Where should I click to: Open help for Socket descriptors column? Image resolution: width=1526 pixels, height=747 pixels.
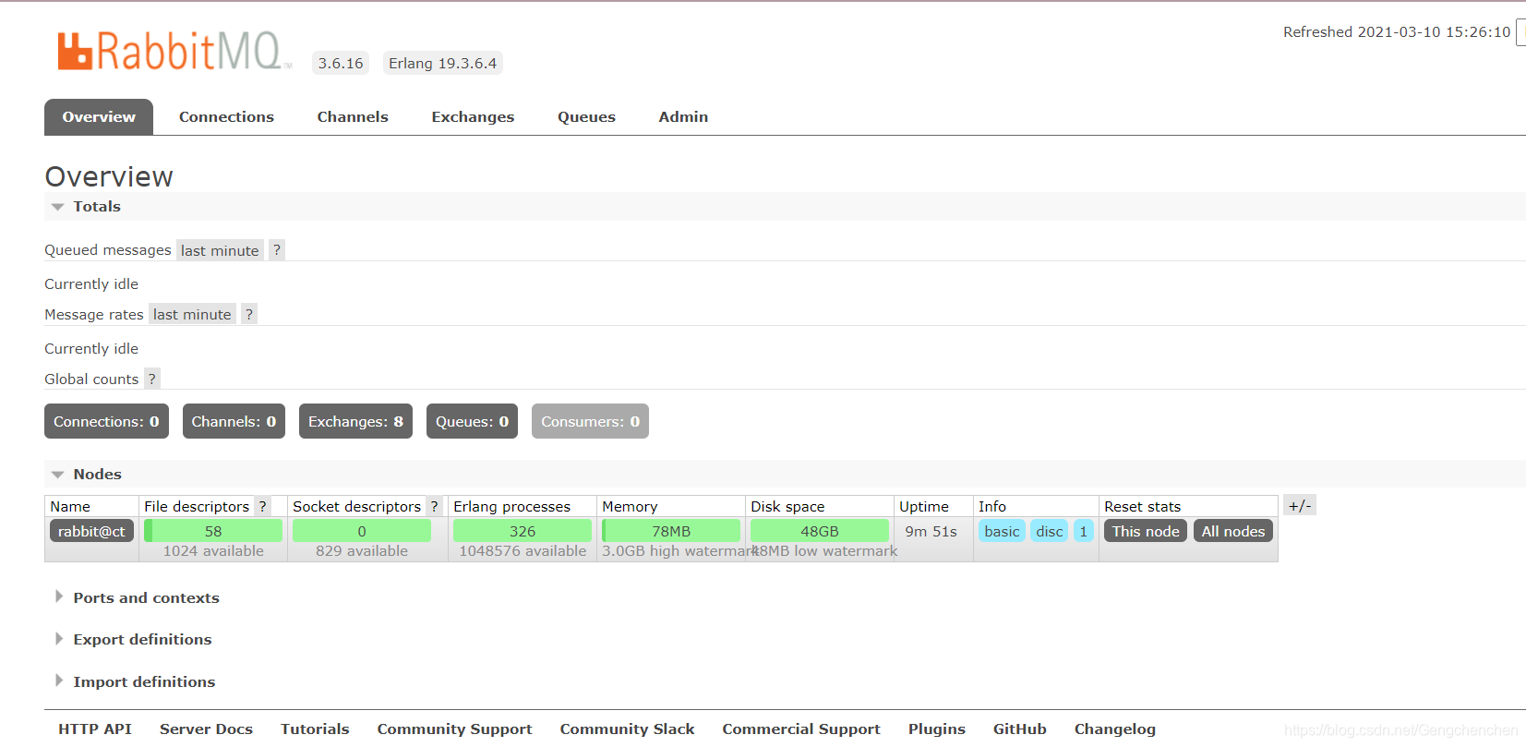click(x=435, y=506)
